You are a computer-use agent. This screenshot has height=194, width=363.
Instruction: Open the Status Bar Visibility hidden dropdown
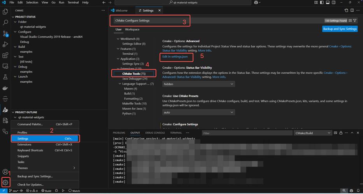[x=199, y=84]
